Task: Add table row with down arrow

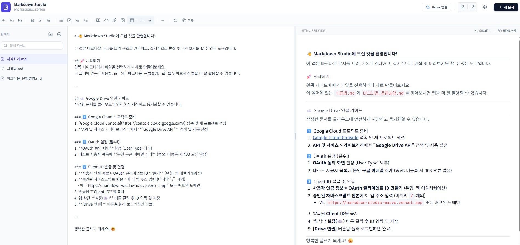Action: click(x=142, y=20)
